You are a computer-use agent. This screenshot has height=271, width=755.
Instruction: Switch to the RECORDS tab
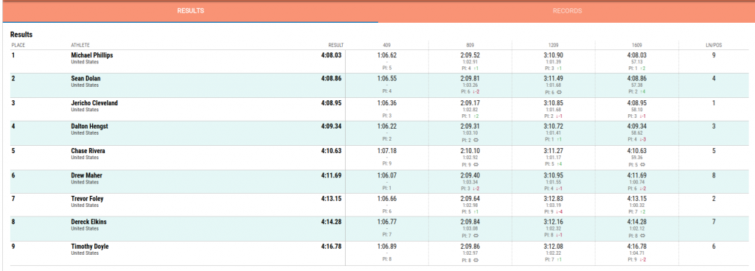(x=567, y=10)
